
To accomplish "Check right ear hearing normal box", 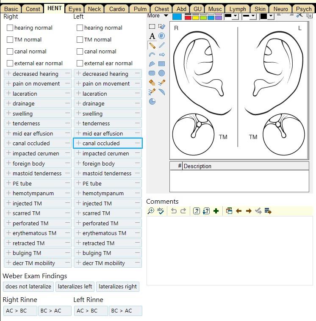I will tap(10, 28).
